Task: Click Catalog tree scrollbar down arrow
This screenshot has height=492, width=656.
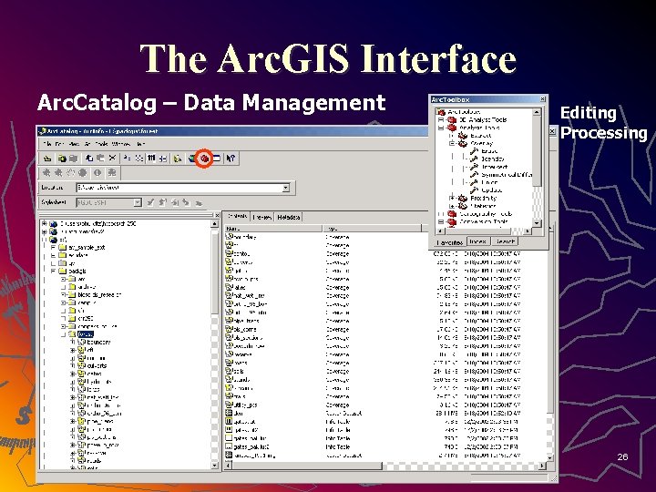Action: tap(214, 465)
